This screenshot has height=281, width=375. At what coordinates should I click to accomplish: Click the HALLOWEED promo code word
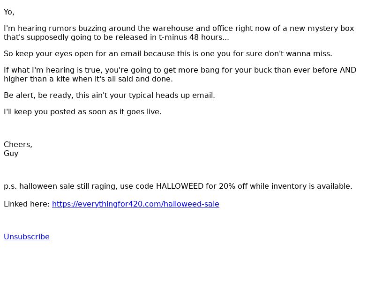[x=180, y=186]
